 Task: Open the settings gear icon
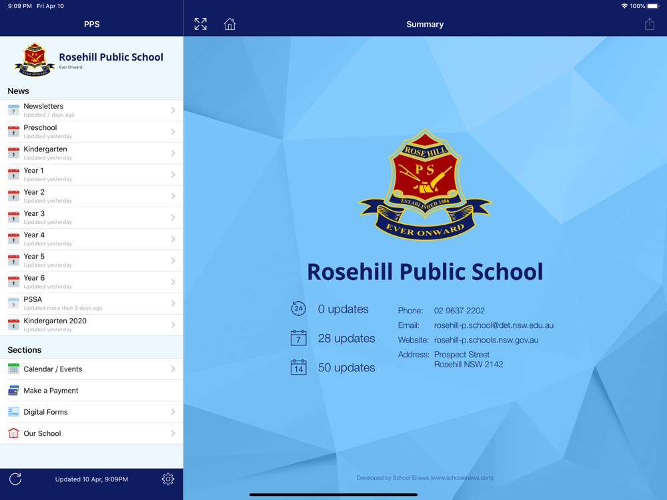168,479
